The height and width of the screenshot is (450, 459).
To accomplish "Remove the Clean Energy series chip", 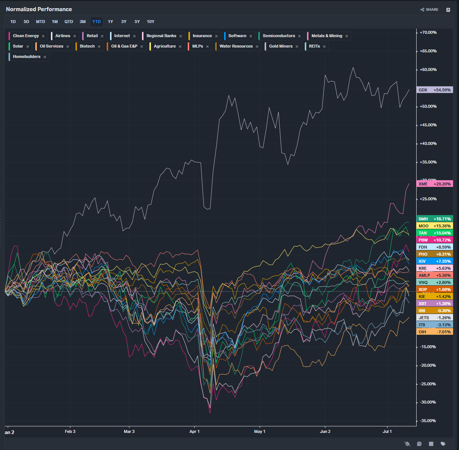I will [43, 36].
